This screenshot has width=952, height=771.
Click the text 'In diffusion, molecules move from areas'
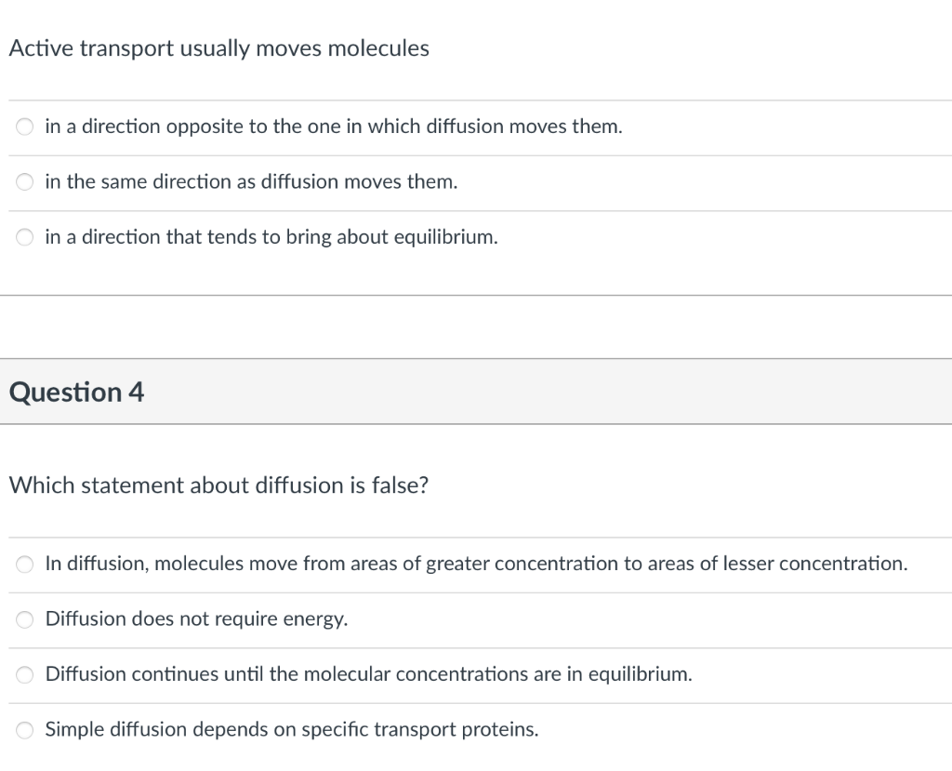pyautogui.click(x=475, y=564)
